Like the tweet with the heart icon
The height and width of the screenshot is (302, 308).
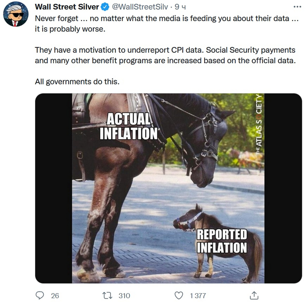tap(179, 295)
